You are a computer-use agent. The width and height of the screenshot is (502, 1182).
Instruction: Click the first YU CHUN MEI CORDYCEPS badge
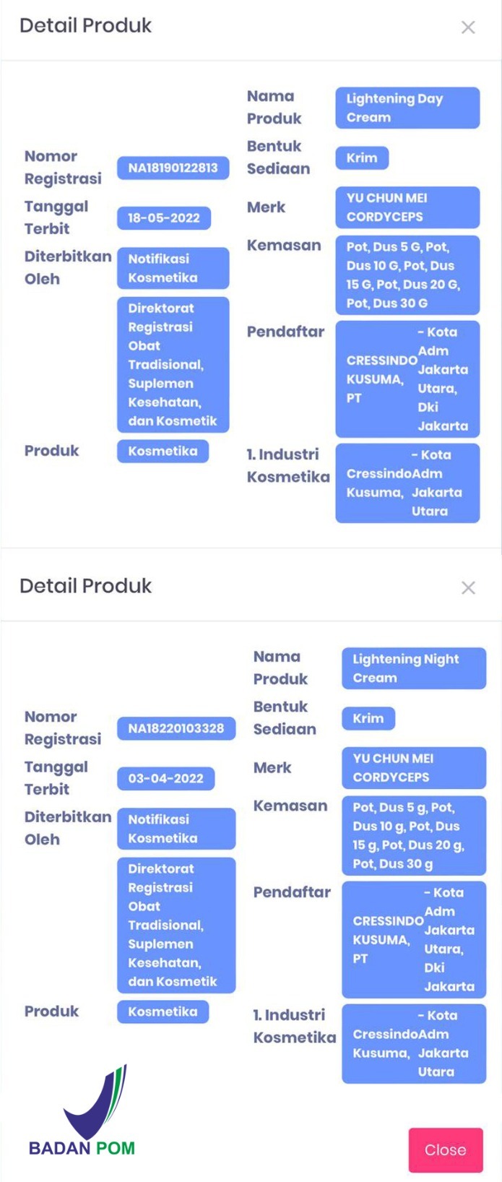click(x=407, y=207)
